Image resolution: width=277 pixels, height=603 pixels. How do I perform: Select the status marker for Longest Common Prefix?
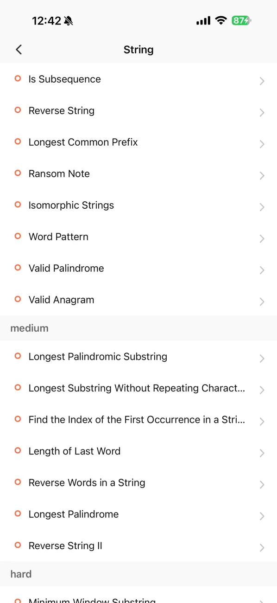18,142
